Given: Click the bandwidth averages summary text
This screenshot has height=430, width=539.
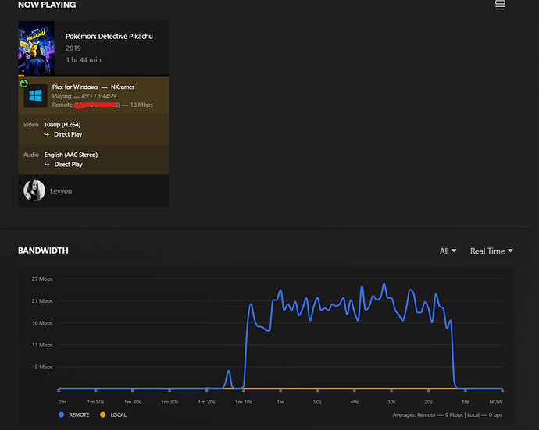Looking at the screenshot, I should click(x=448, y=415).
